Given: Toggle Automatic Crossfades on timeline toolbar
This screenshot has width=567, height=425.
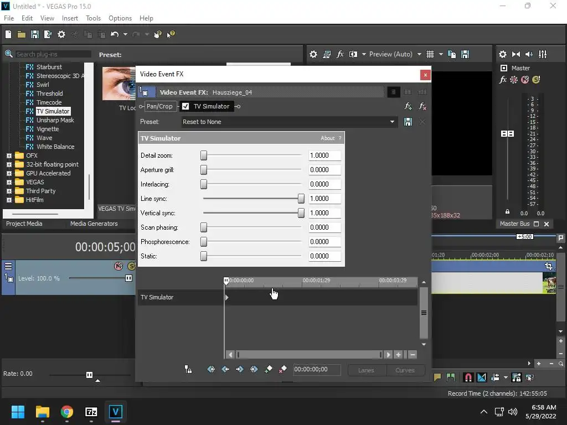Looking at the screenshot, I should click(x=482, y=377).
